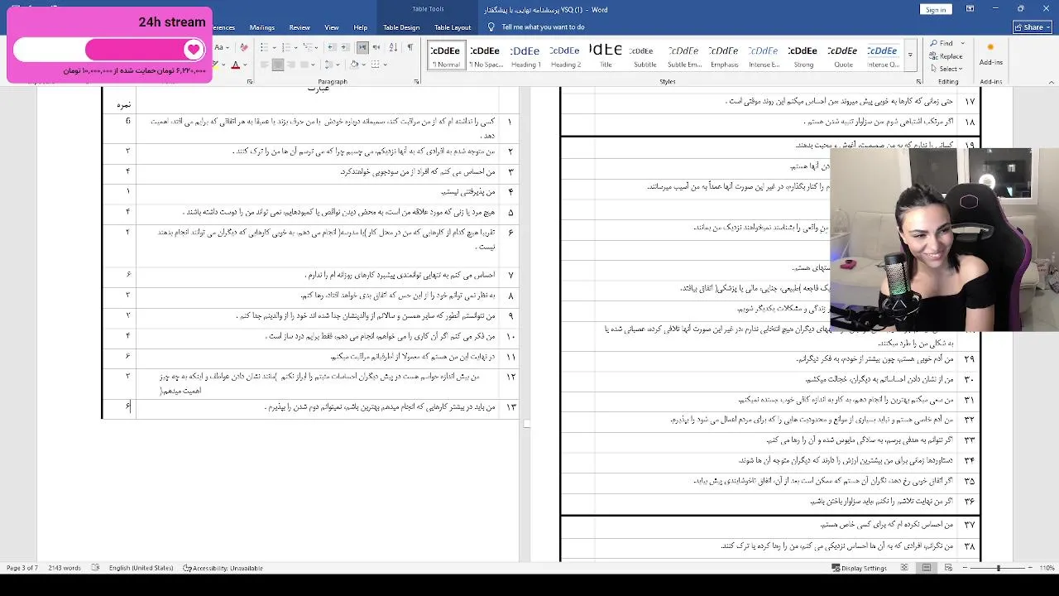This screenshot has height=596, width=1059.
Task: Open the Font Color dropdown arrow
Action: tap(246, 65)
